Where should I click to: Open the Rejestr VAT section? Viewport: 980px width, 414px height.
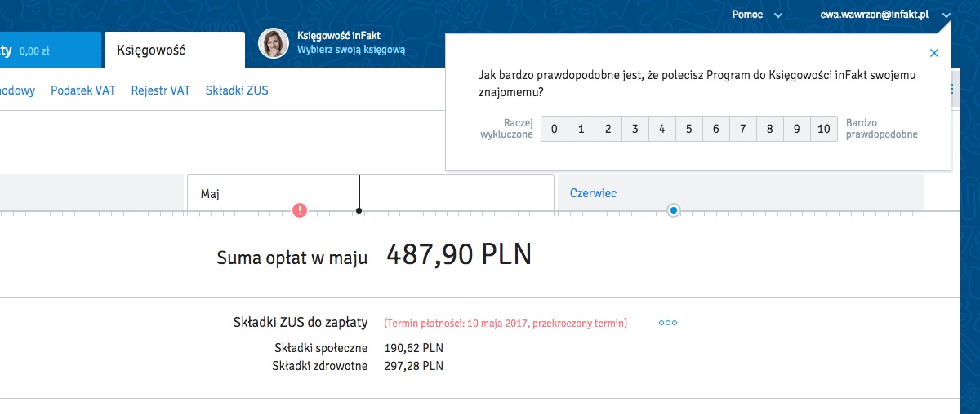tap(161, 90)
